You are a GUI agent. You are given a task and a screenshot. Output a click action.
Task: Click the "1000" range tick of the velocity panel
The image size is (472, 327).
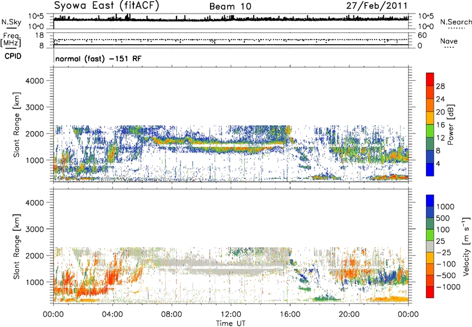point(35,282)
